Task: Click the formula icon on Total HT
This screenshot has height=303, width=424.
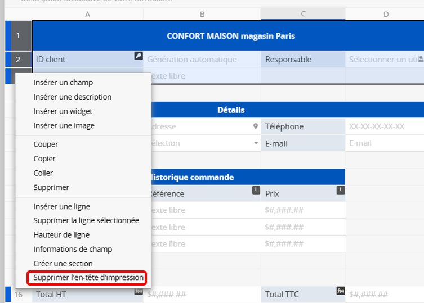Action: pos(138,291)
